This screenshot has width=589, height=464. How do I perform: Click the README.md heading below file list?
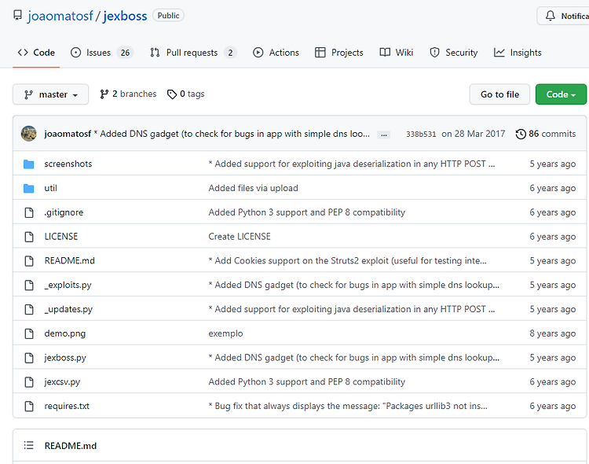(70, 446)
